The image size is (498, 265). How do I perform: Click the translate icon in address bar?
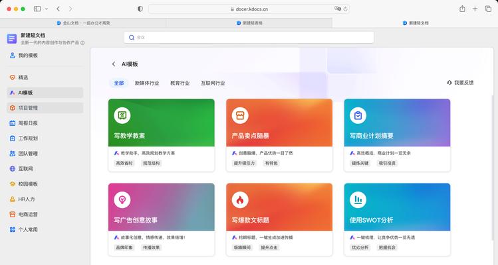[x=338, y=9]
